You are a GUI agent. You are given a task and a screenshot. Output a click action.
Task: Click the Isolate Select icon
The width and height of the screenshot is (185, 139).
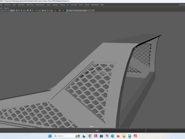[39, 10]
